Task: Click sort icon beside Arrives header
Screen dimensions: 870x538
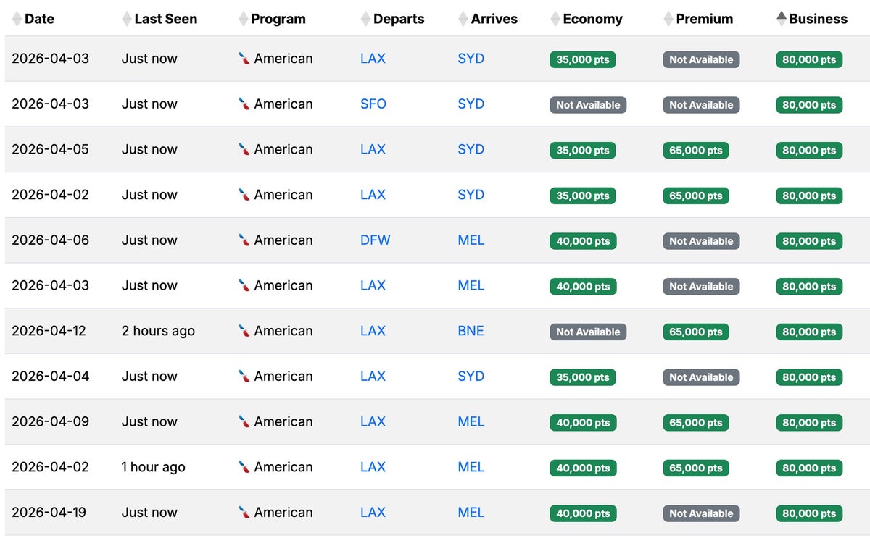Action: click(x=463, y=19)
